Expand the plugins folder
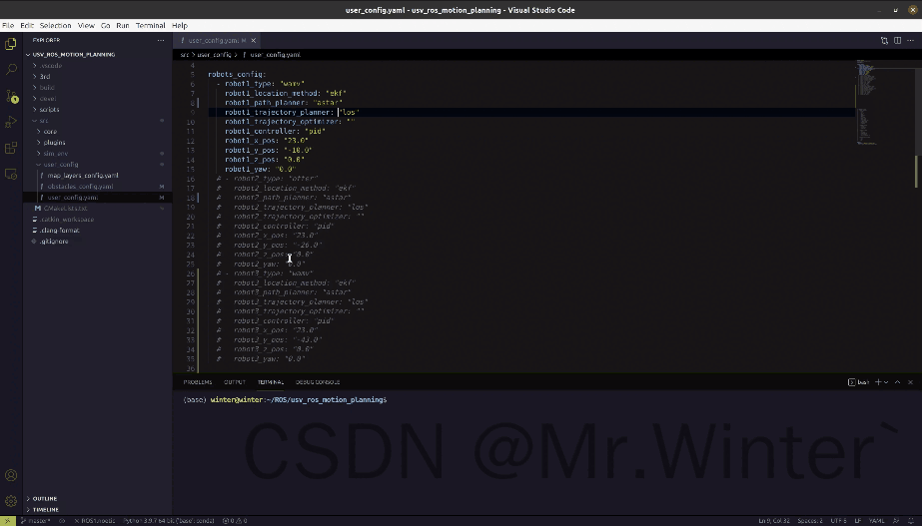Viewport: 922px width, 526px height. pos(98,142)
